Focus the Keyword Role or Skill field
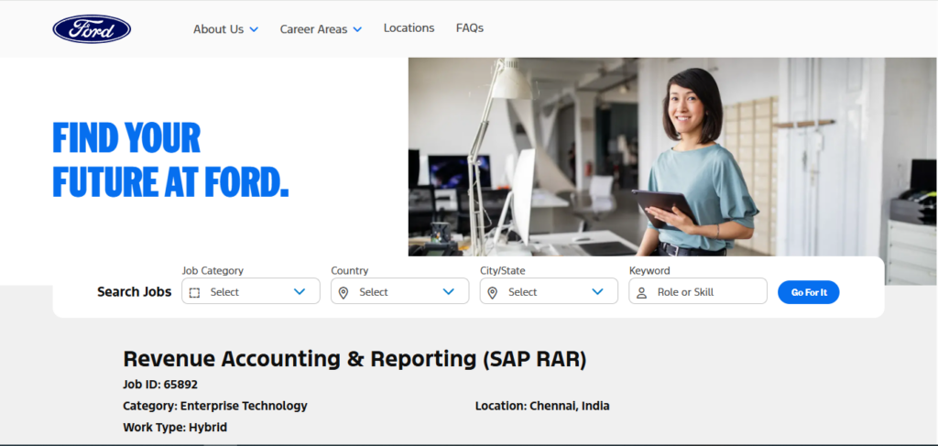The height and width of the screenshot is (446, 938). (697, 291)
